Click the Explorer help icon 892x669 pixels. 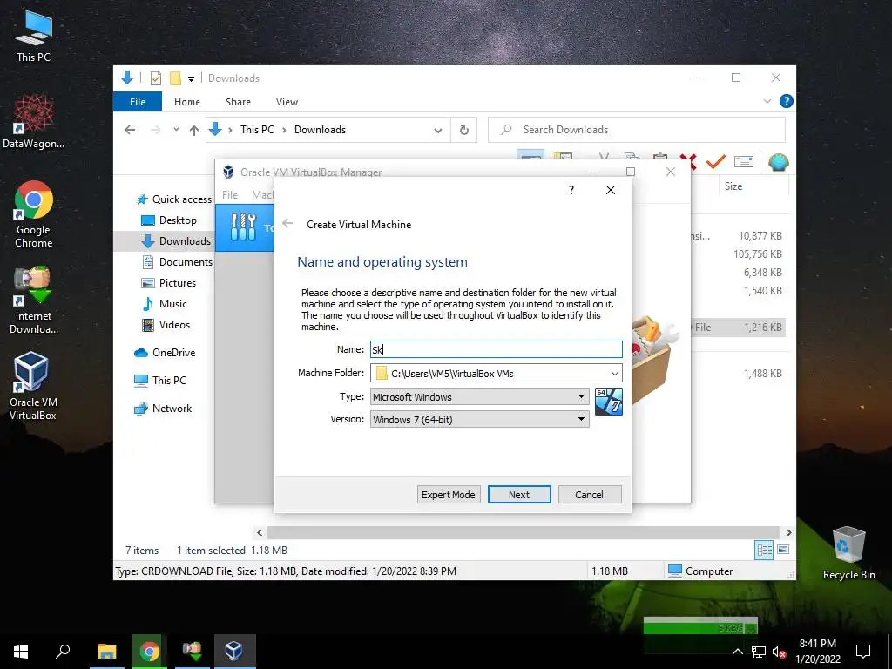787,101
